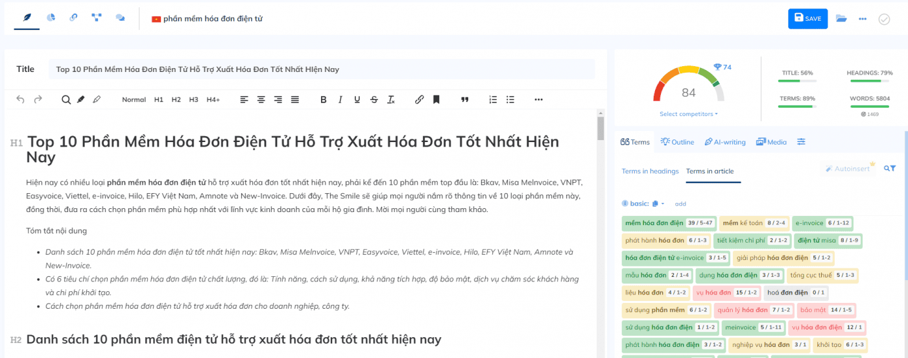
Task: Select the outline highlighter eraser tool
Action: (x=97, y=99)
